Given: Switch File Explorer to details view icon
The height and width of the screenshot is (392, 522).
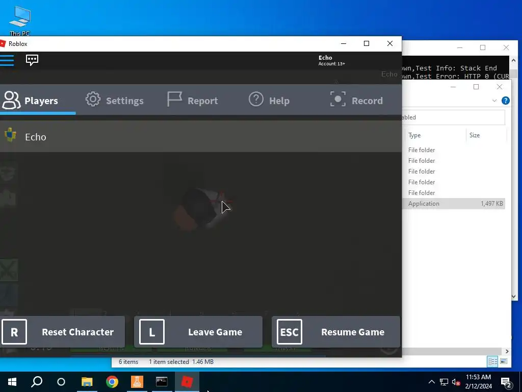Looking at the screenshot, I should click(493, 361).
